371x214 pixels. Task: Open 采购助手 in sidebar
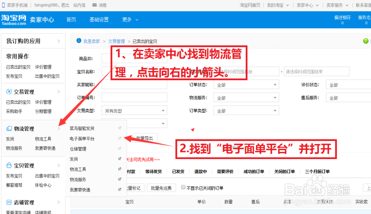[x=14, y=111]
